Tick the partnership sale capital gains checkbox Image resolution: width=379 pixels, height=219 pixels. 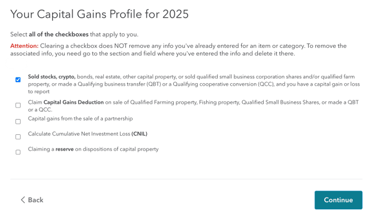18,122
